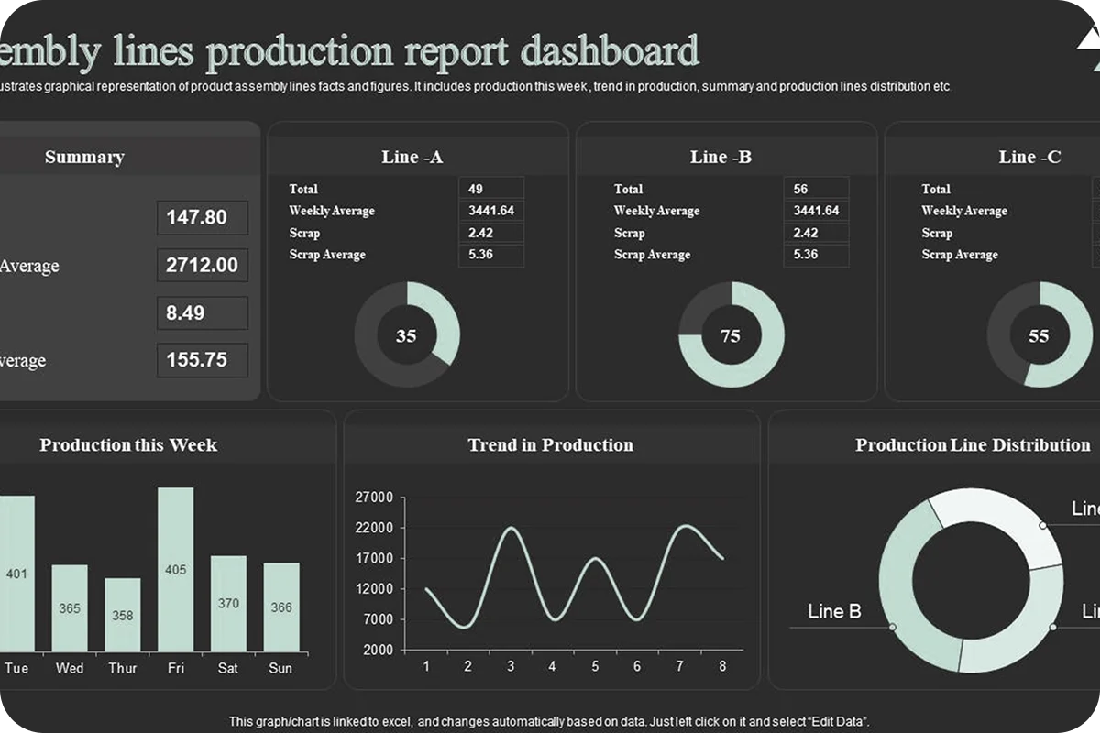1100x733 pixels.
Task: Click Line -B Total value 56
Action: pyautogui.click(x=816, y=189)
